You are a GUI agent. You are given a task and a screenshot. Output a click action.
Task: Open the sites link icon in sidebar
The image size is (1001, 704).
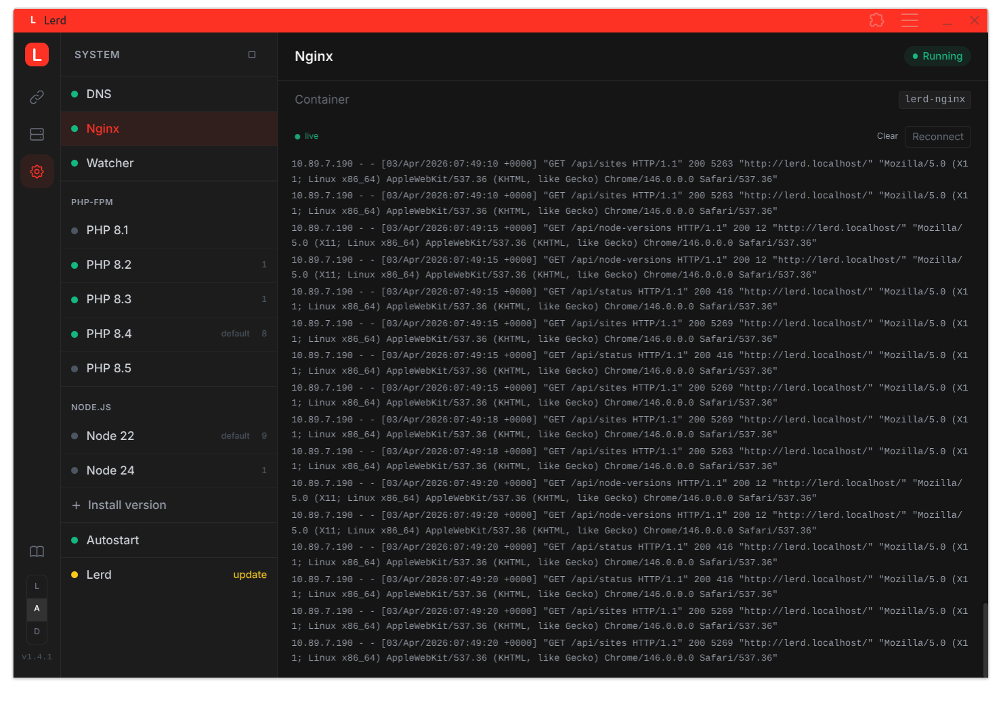pyautogui.click(x=37, y=97)
